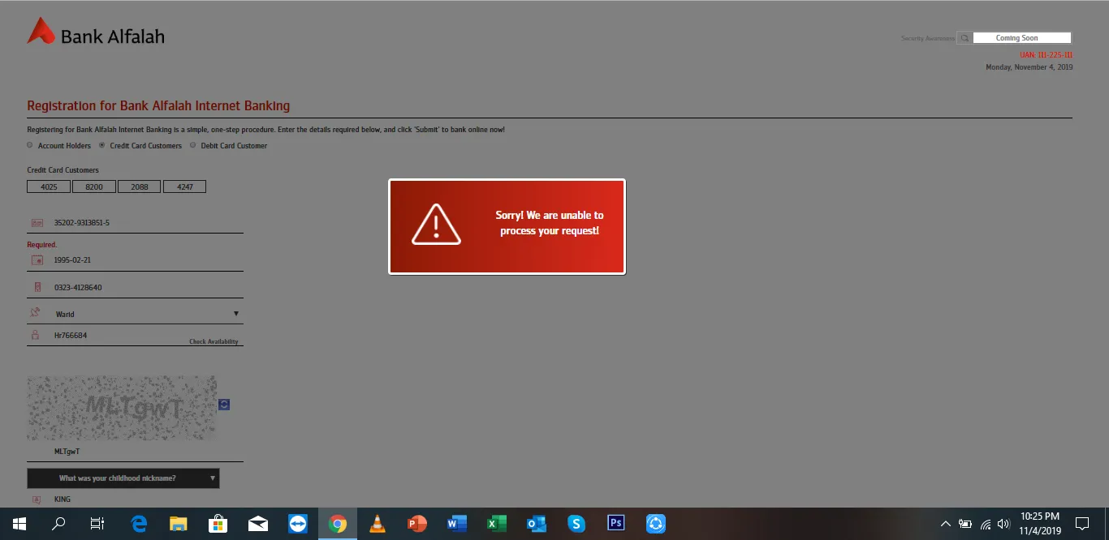Open Excel from the taskbar
The width and height of the screenshot is (1109, 540).
[x=497, y=524]
